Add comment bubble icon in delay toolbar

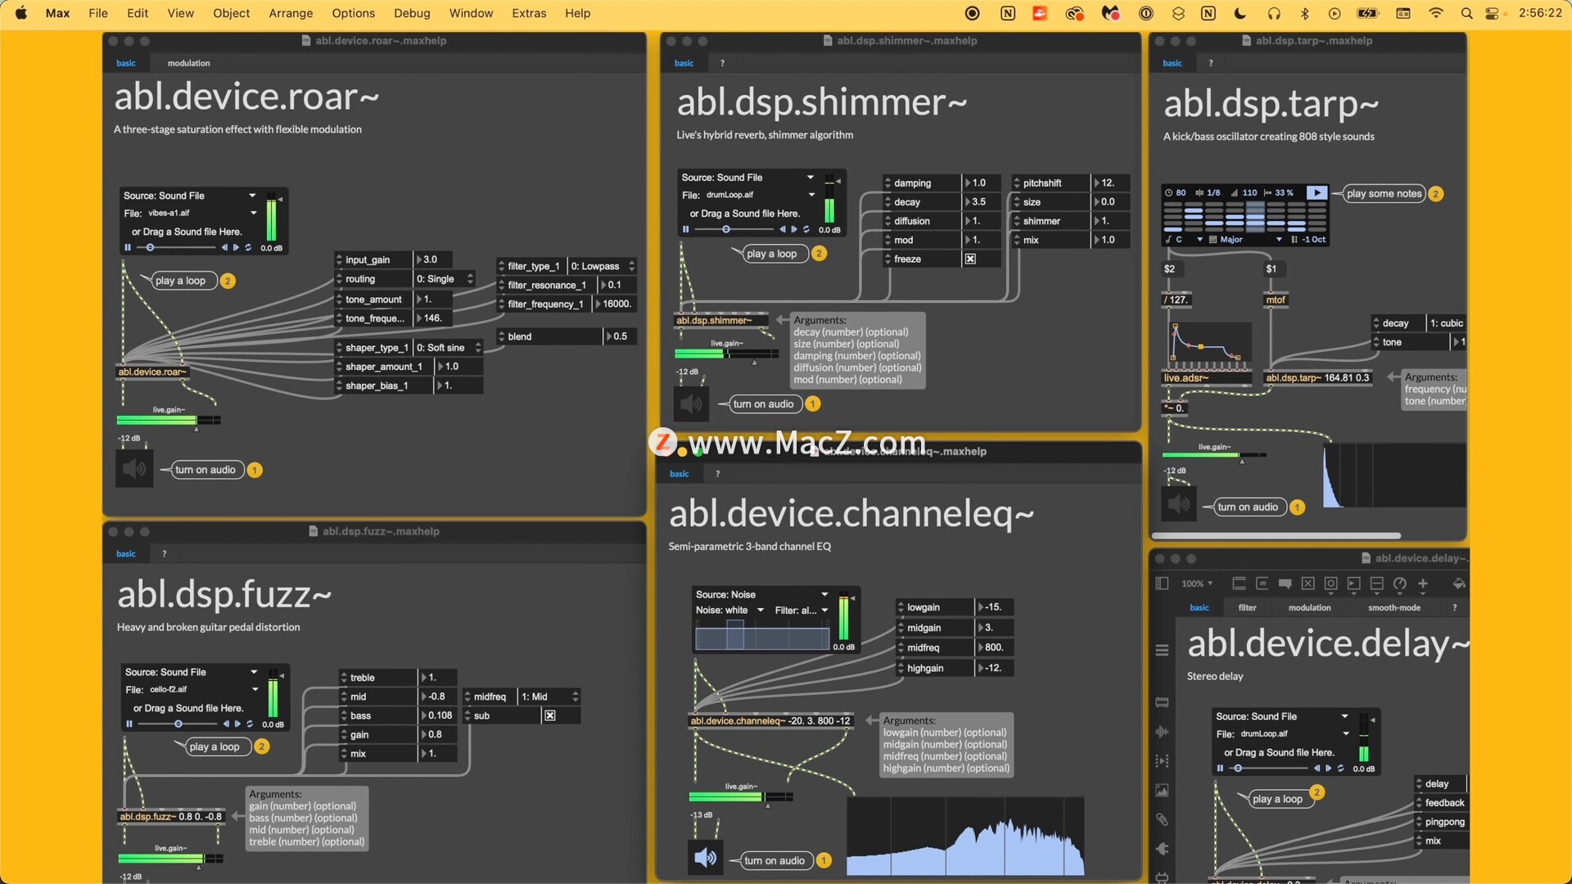point(1285,584)
